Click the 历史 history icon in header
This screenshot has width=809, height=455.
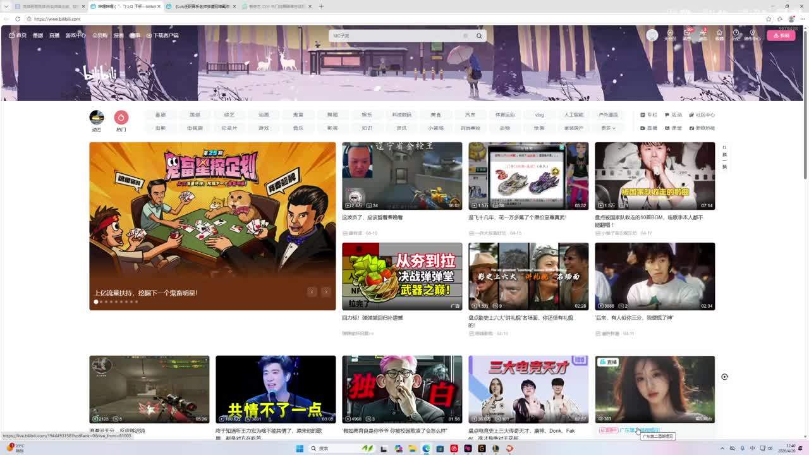point(736,35)
